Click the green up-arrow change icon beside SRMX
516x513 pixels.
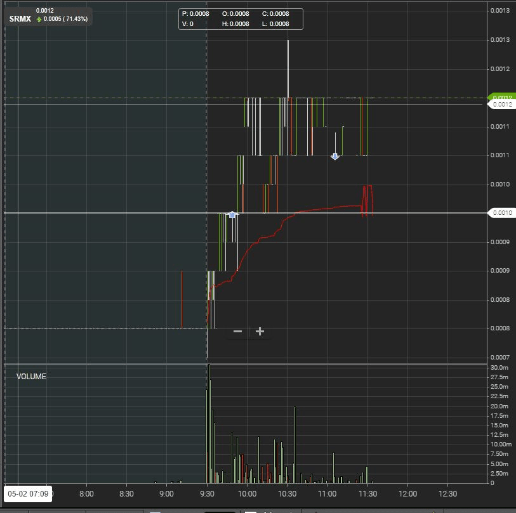click(39, 20)
